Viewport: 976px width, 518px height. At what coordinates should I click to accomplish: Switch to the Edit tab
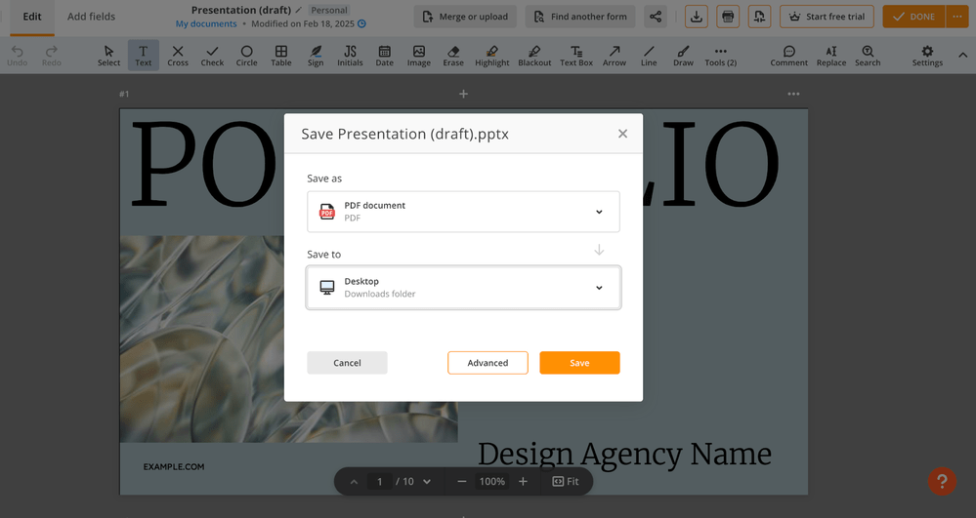[32, 17]
